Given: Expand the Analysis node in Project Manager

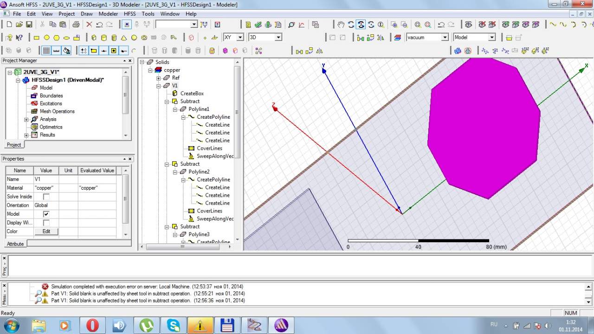Looking at the screenshot, I should tap(26, 120).
